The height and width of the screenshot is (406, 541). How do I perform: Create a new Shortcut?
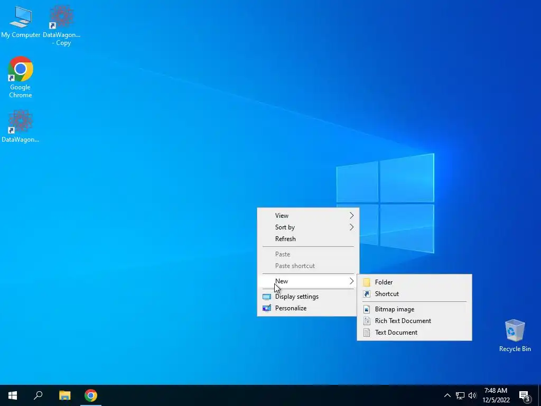click(x=414, y=294)
